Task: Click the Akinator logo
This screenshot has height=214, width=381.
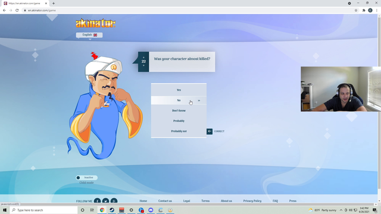Action: 95,23
